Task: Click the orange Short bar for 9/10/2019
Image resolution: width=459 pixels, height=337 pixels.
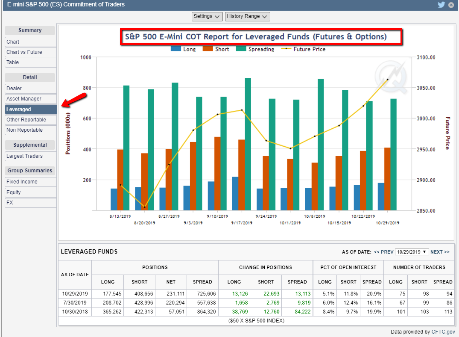Action: click(217, 174)
